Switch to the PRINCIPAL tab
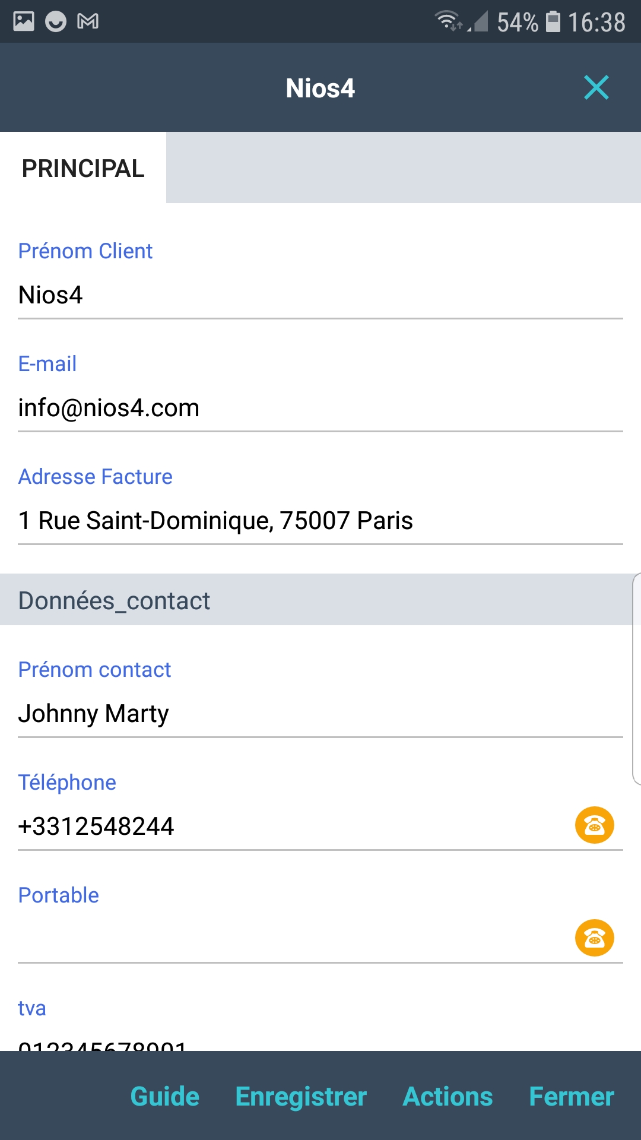The height and width of the screenshot is (1140, 641). [x=83, y=169]
